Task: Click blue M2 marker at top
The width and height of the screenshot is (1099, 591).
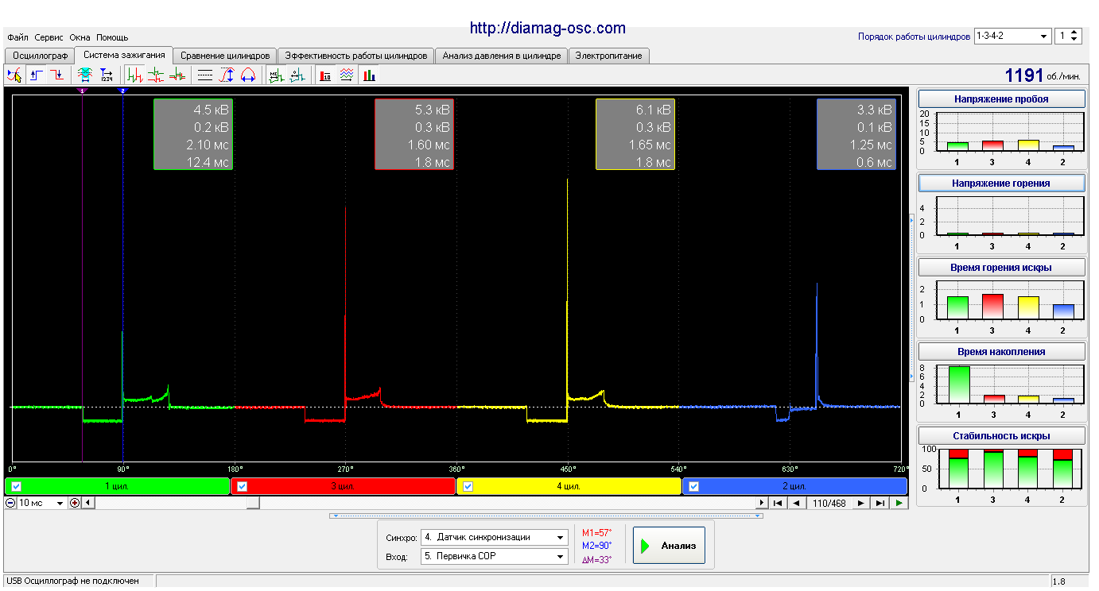Action: pyautogui.click(x=122, y=91)
